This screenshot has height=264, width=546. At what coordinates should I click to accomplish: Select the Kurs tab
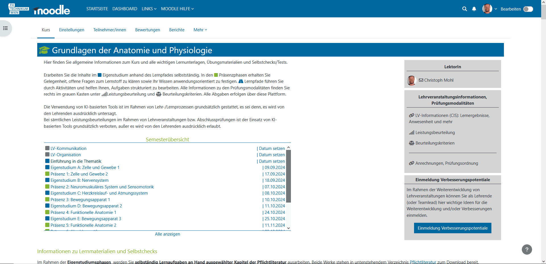point(46,30)
